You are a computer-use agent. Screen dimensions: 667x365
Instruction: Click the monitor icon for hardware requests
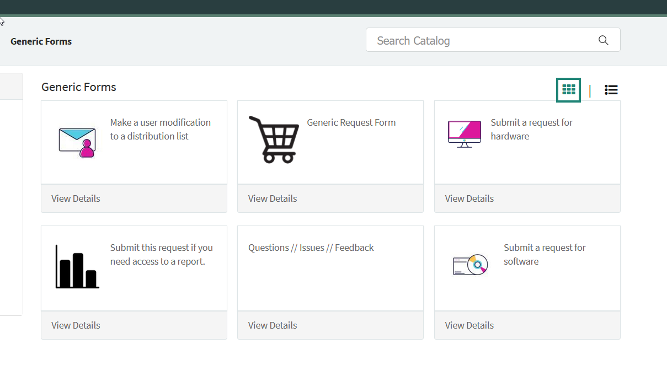[464, 133]
